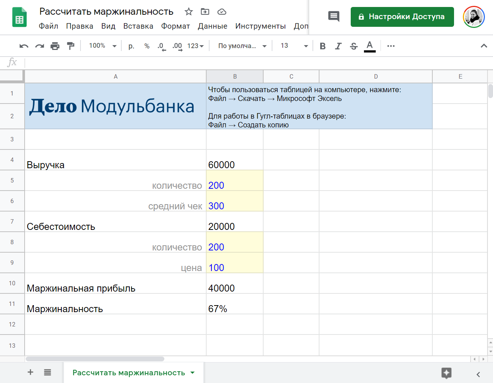Click the print icon
493x383 pixels.
(55, 46)
